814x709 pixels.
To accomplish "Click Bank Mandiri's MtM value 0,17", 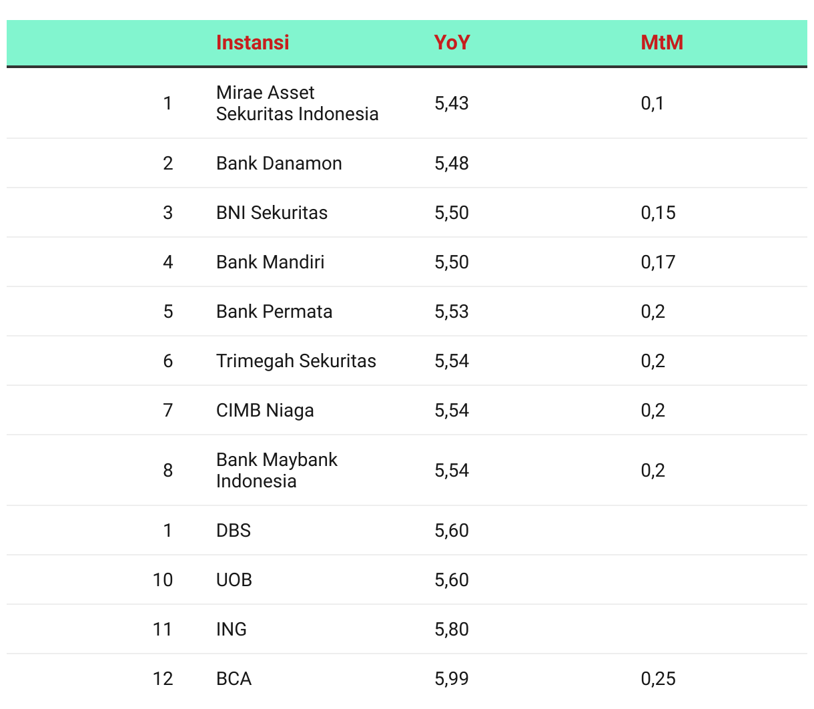I will 658,262.
